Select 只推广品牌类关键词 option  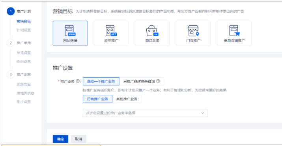tap(142, 81)
